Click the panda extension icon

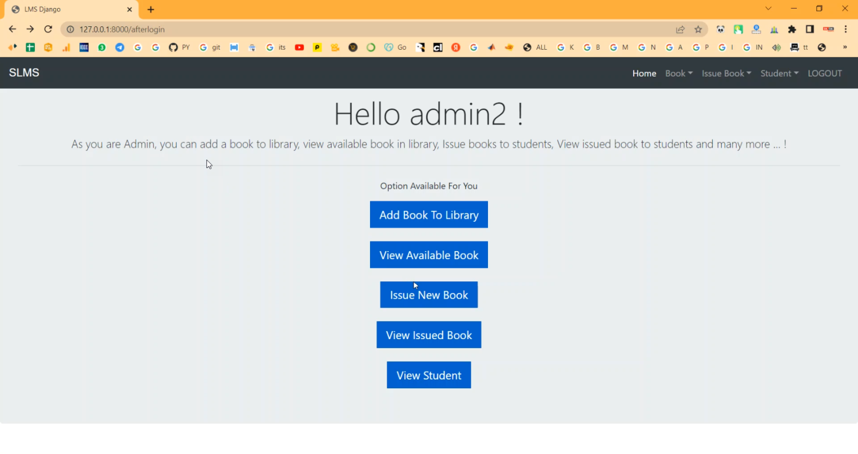[720, 29]
